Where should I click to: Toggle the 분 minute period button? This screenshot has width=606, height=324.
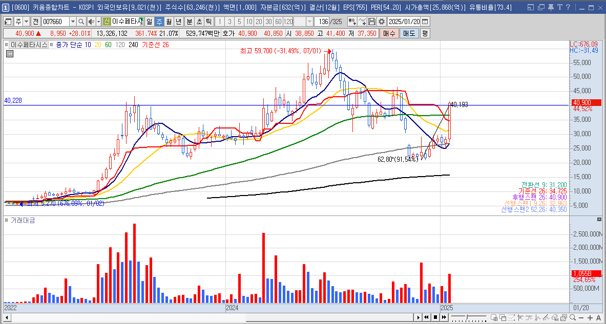click(189, 21)
